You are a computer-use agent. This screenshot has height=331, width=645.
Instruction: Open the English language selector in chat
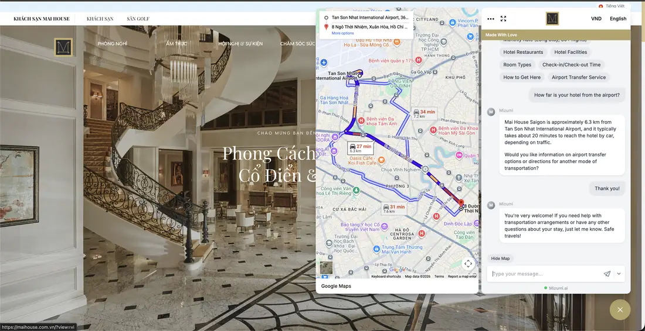[x=618, y=19]
